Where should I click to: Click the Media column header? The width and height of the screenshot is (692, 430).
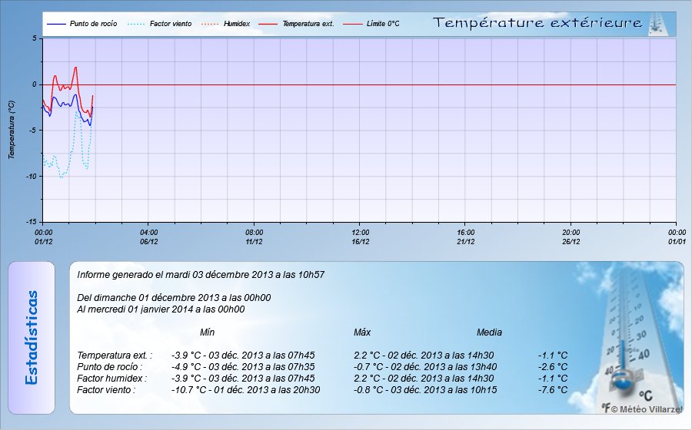click(x=489, y=332)
